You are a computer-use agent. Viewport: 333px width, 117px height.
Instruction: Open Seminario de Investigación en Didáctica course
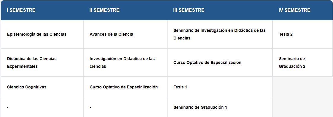(x=220, y=34)
